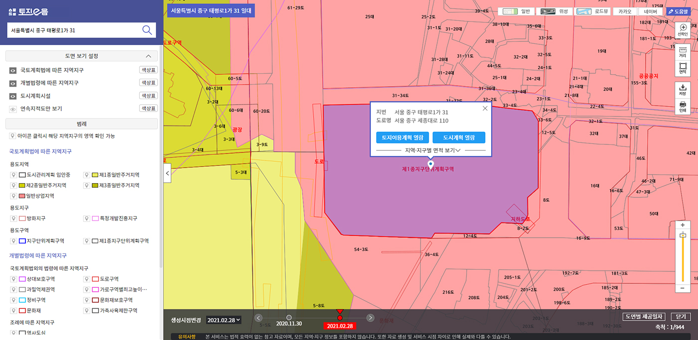Toggle visibility of 개별법령에 따른 지역지구

coord(13,83)
